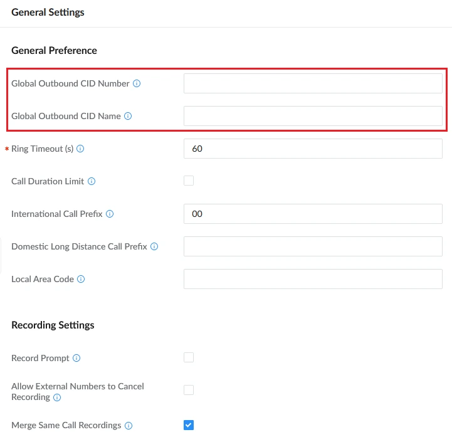Viewport: 452px width, 442px height.
Task: Click info icon beside Global Outbound CID Name
Action: point(128,116)
